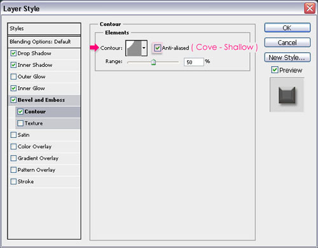Open the Color Overlay settings label

34,147
